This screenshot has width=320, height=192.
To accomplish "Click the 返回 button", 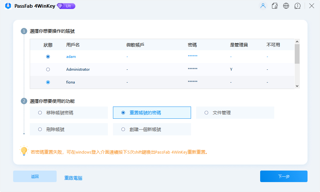I will (x=35, y=176).
